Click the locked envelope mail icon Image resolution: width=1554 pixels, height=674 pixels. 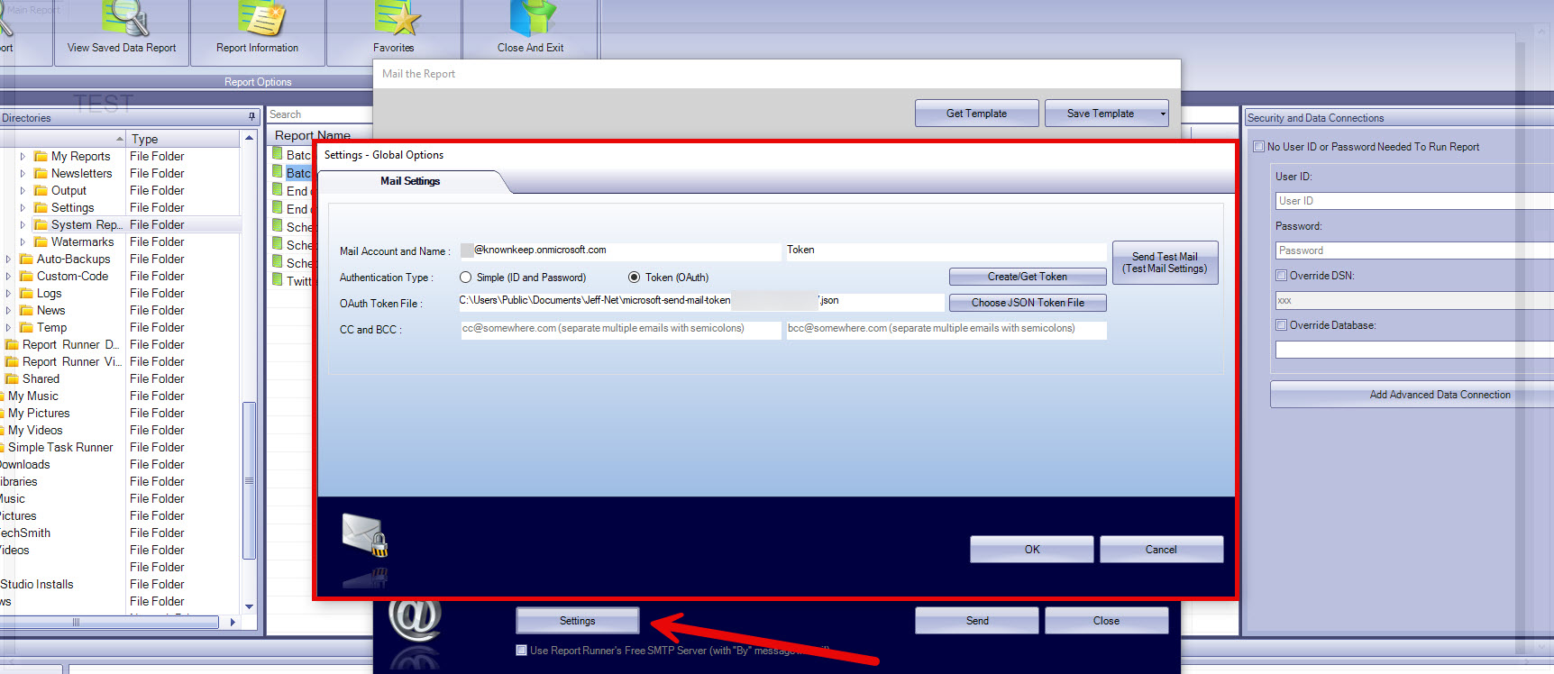click(x=365, y=534)
